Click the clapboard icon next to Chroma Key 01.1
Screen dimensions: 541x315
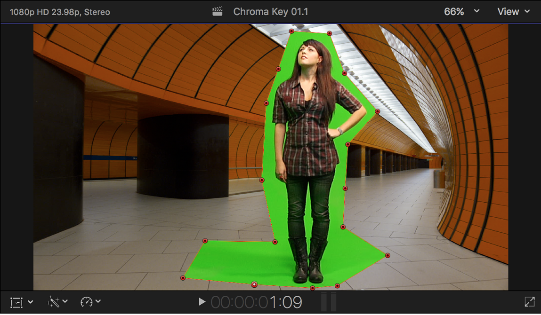pyautogui.click(x=217, y=11)
